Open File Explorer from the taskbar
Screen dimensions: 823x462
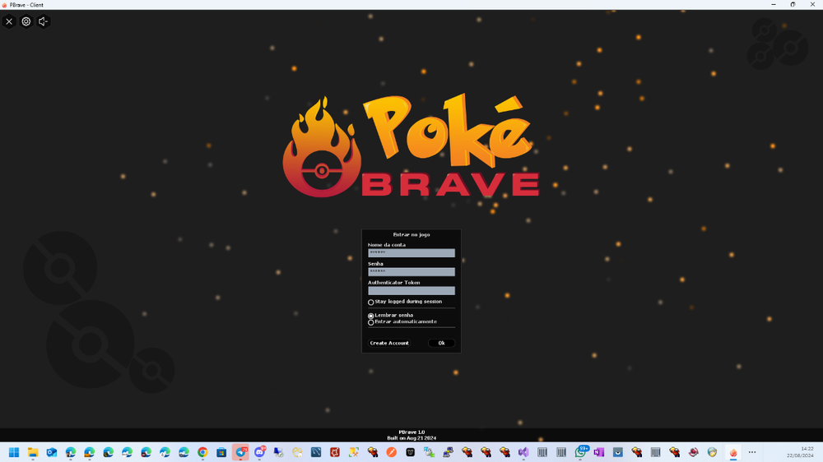point(33,452)
